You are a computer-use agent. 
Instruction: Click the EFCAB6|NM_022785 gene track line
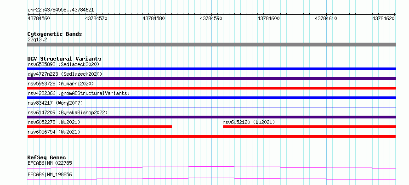click(211, 167)
